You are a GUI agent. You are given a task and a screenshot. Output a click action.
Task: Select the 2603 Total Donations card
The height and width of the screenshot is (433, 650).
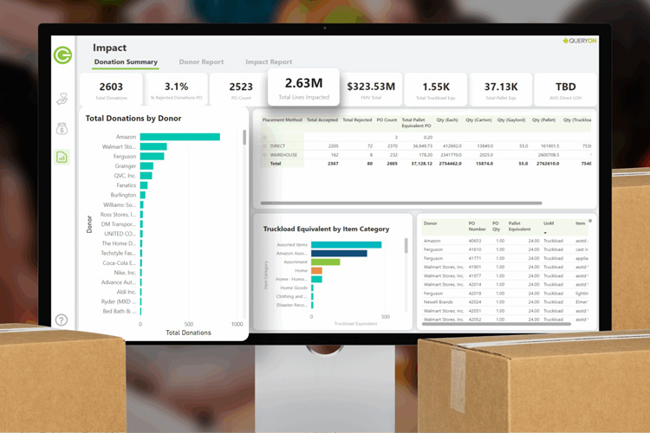(111, 89)
